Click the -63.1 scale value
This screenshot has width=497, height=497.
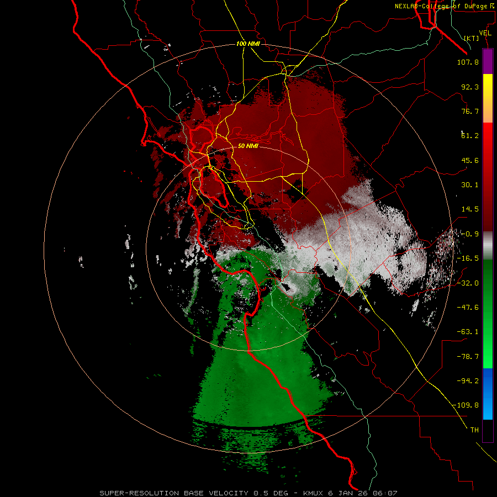coord(468,332)
